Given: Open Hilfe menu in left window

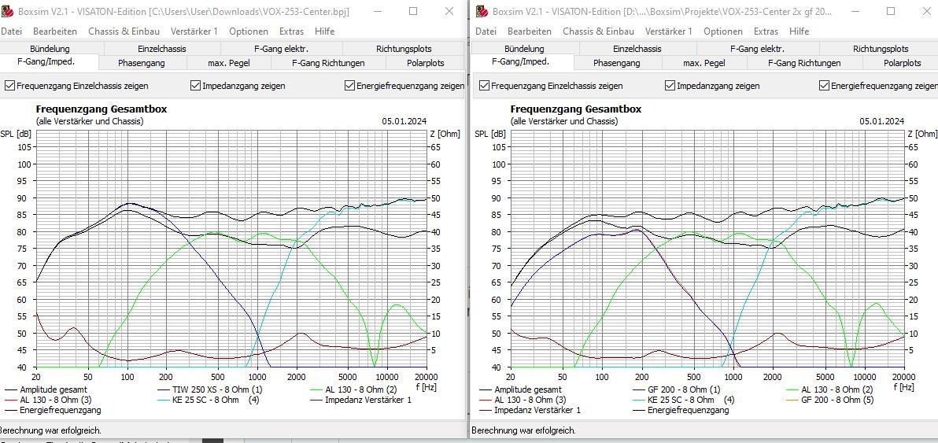Looking at the screenshot, I should (325, 31).
